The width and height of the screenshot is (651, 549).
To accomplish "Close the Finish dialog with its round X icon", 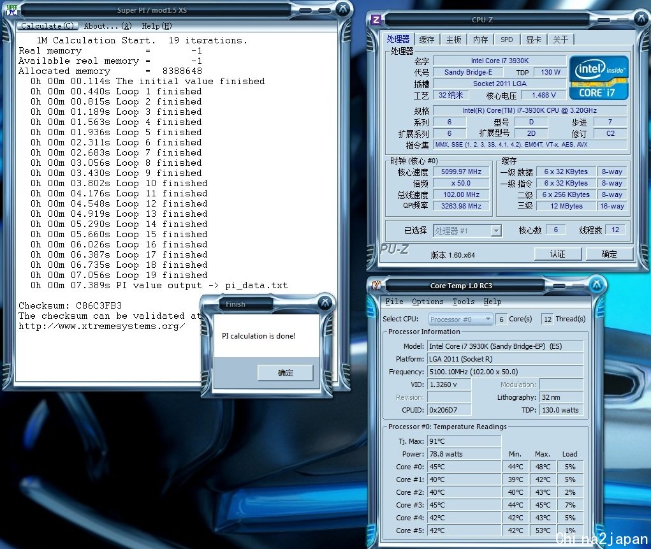I will [325, 303].
